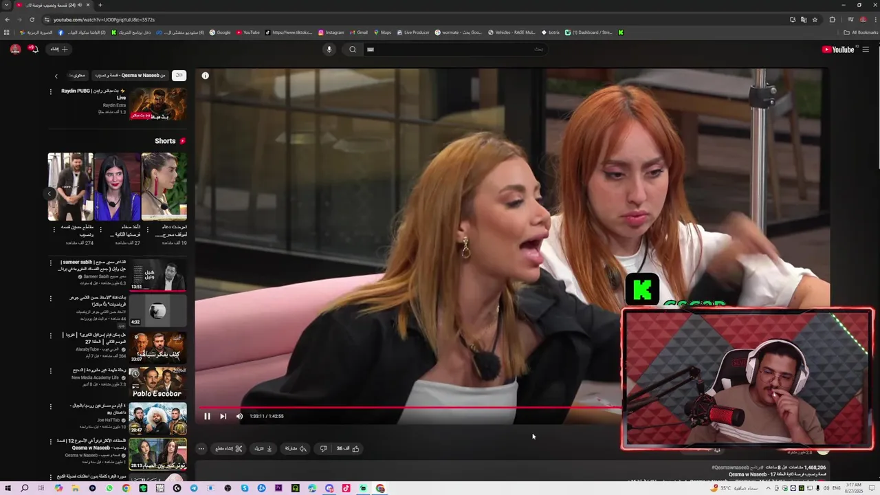Open options for Raydin PUBG live video

coord(50,91)
